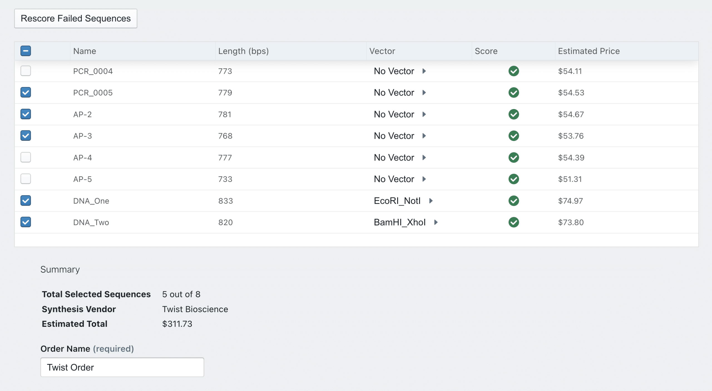Screen dimensions: 712x391
Task: Click the green score icon for DNA_Two
Action: (513, 222)
